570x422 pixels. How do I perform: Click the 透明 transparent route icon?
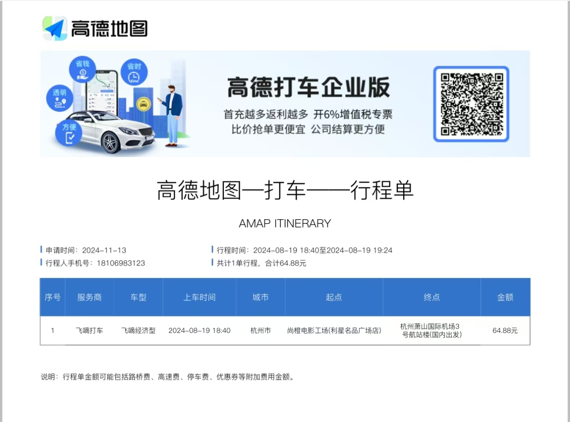click(x=59, y=99)
